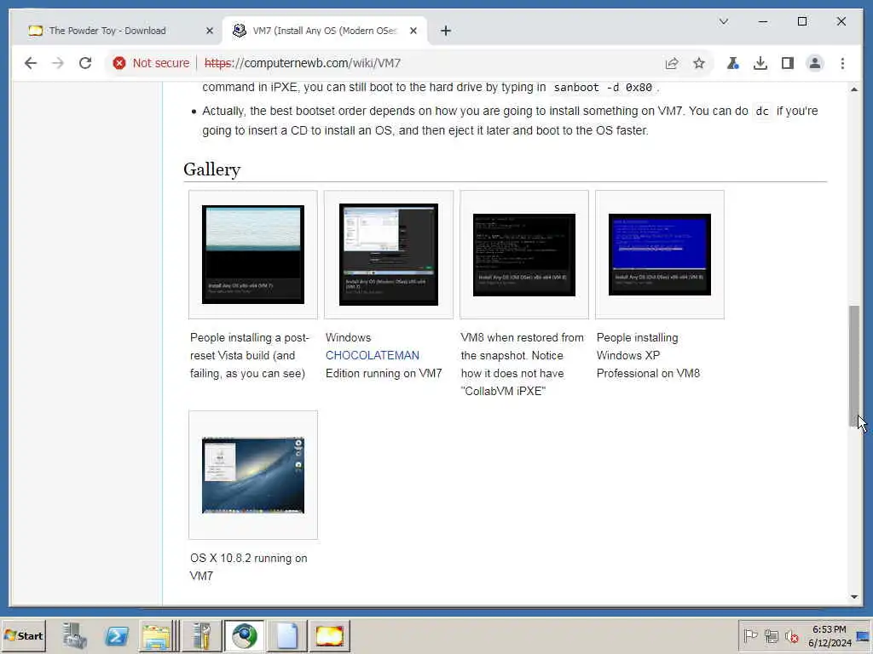
Task: Close The Powder Toy tab
Action: point(210,32)
